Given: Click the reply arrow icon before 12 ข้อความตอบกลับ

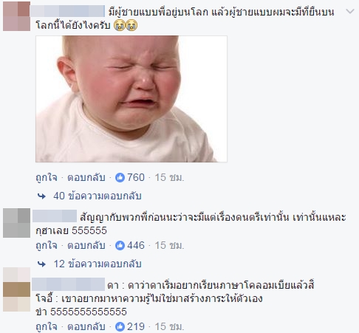Looking at the screenshot, I should coord(41,264).
